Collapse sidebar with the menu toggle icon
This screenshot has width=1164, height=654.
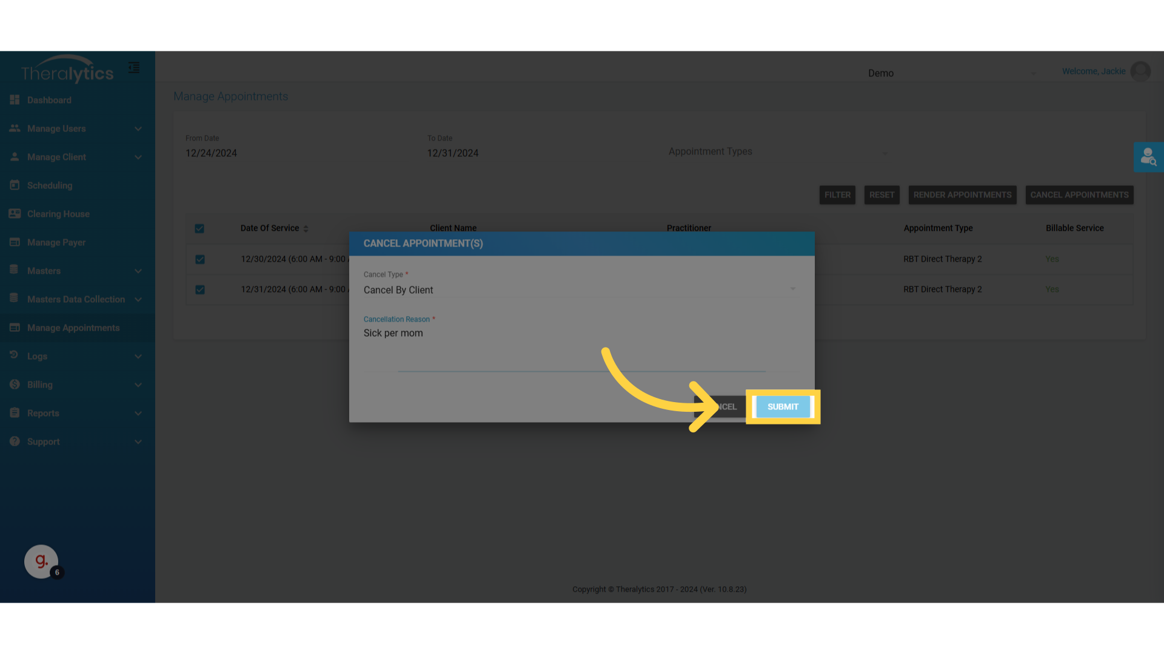tap(134, 68)
